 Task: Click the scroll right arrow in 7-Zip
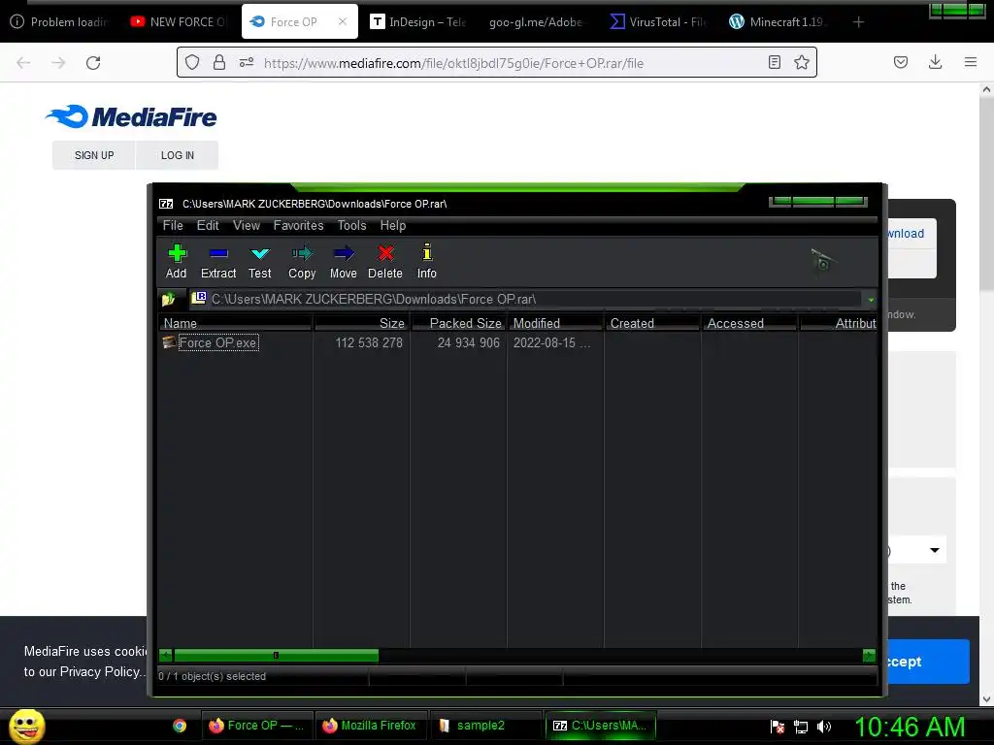(x=869, y=656)
